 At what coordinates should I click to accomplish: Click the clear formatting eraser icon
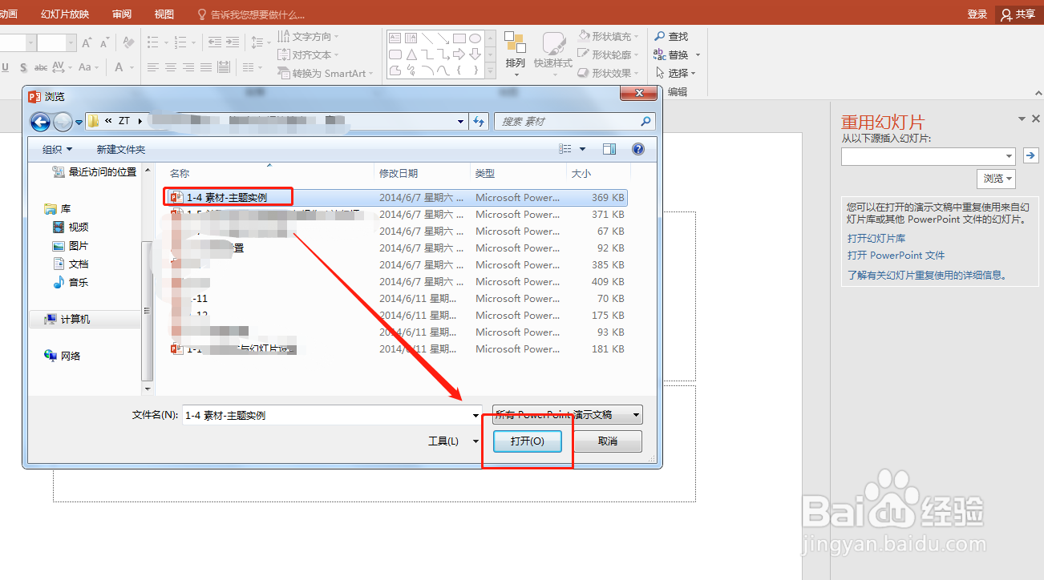tap(128, 42)
